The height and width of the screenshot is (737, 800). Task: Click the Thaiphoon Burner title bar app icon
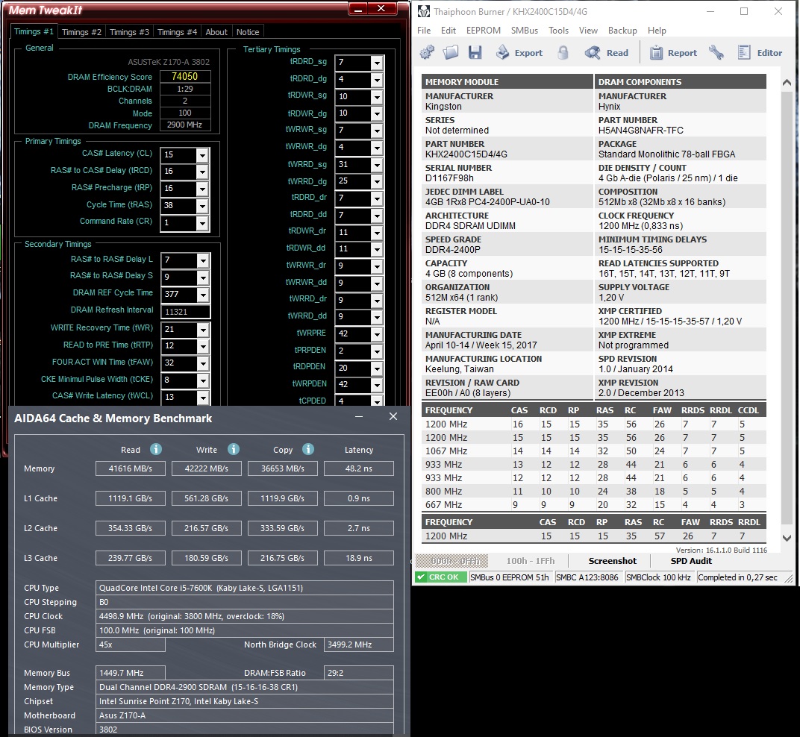click(x=423, y=11)
